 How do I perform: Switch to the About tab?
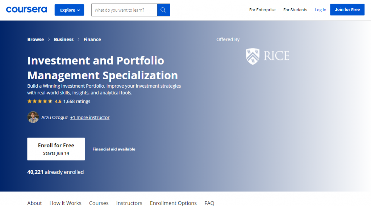coord(34,203)
